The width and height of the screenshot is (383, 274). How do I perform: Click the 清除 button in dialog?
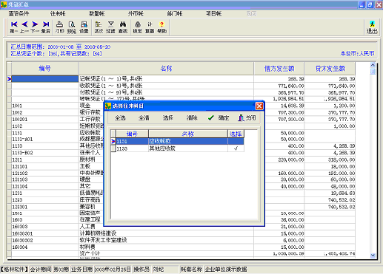pos(192,118)
